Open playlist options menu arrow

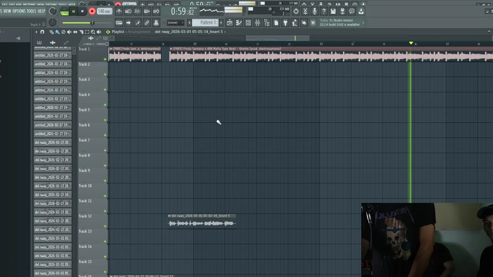click(37, 32)
